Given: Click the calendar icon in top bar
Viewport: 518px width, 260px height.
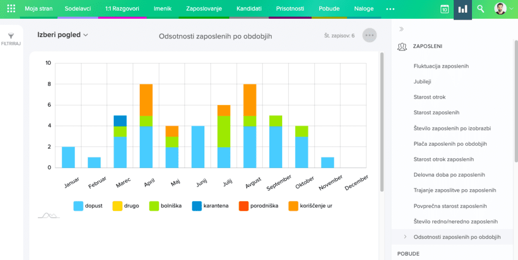Looking at the screenshot, I should point(445,9).
